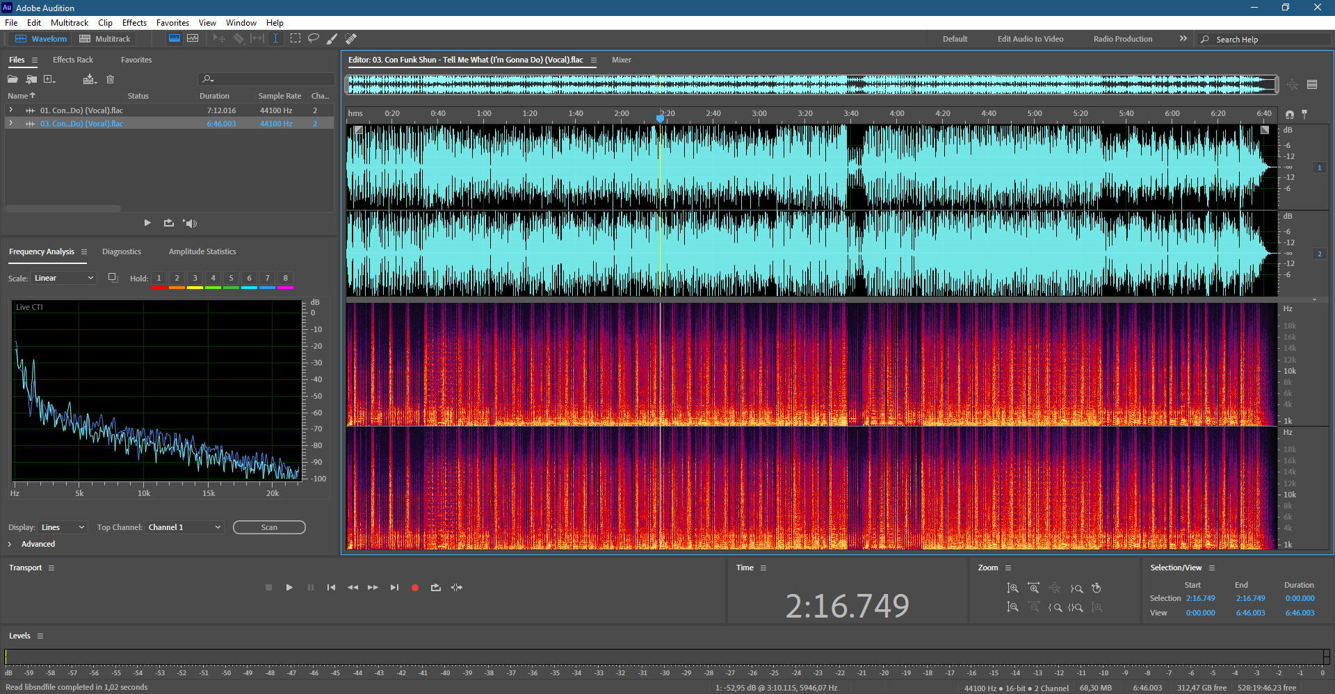Toggle Loop Playback in Transport panel
1335x694 pixels.
pos(436,588)
